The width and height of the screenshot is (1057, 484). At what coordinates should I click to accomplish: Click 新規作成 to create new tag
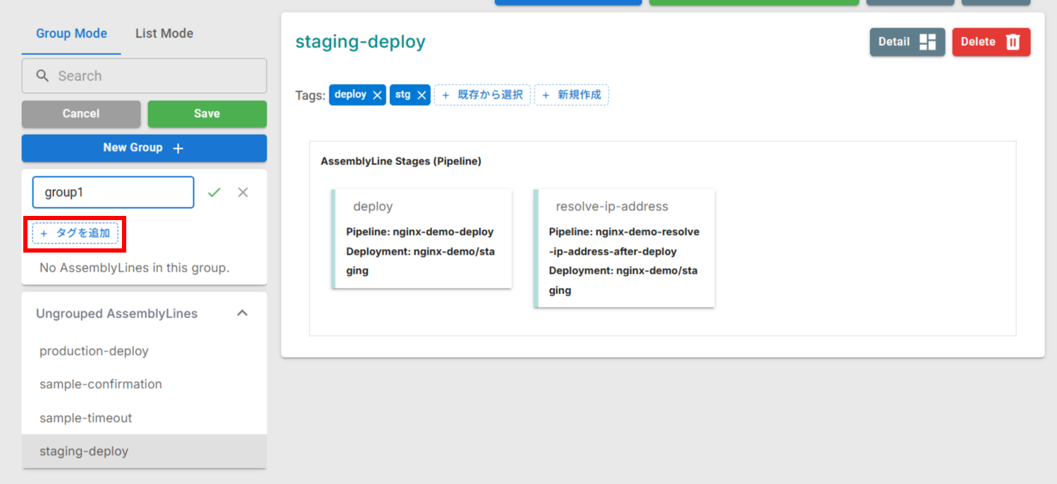tap(571, 94)
